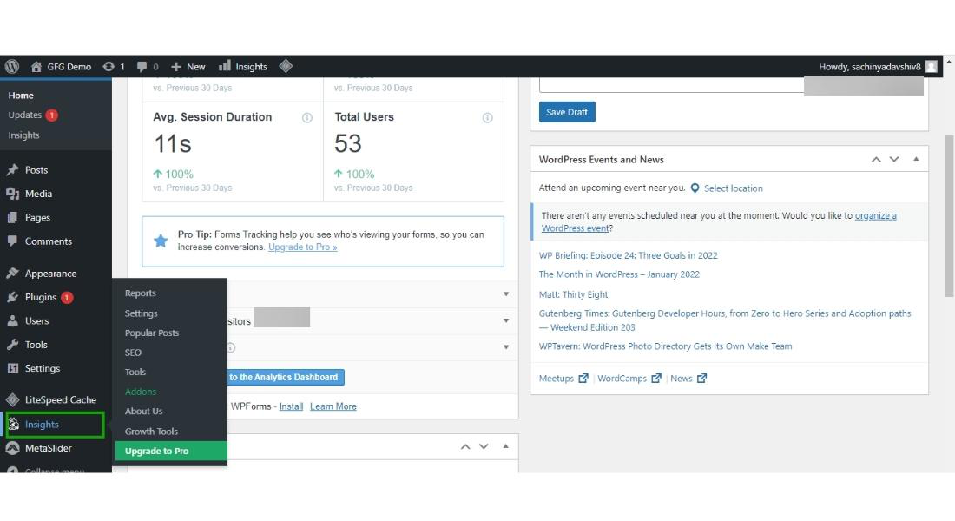955x521 pixels.
Task: Move Events and News widget up
Action: coord(876,160)
